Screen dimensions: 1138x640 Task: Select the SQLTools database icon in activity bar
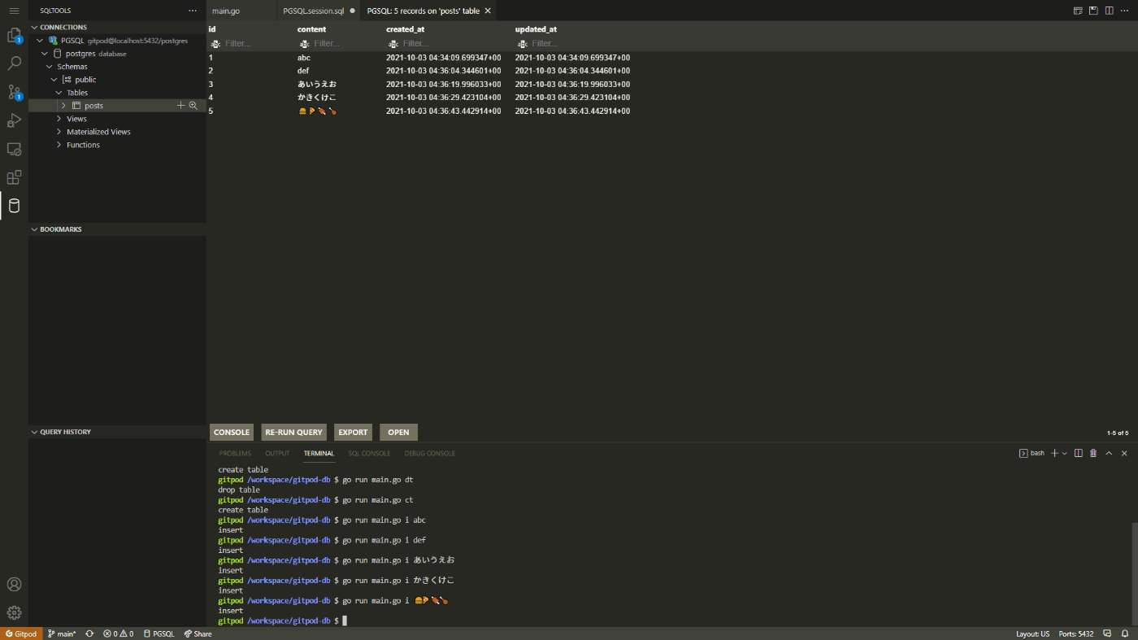[14, 206]
